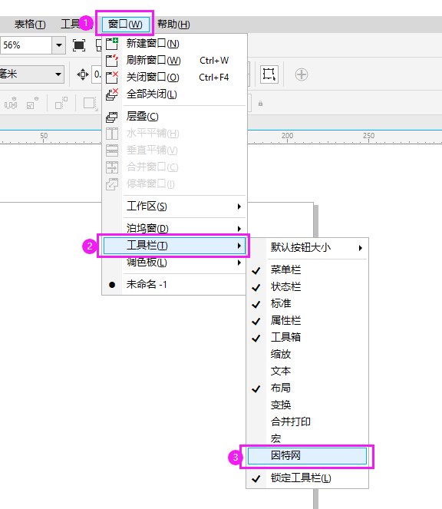The height and width of the screenshot is (509, 442).
Task: Click the 刷新窗口(W) icon
Action: coord(112,61)
